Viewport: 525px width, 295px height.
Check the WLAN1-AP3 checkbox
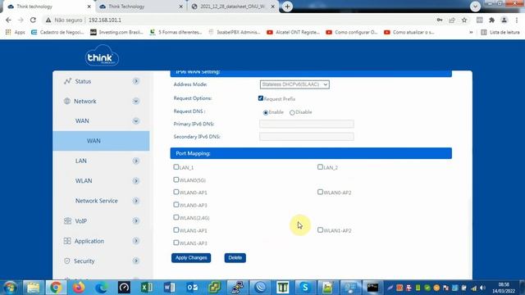tap(176, 243)
